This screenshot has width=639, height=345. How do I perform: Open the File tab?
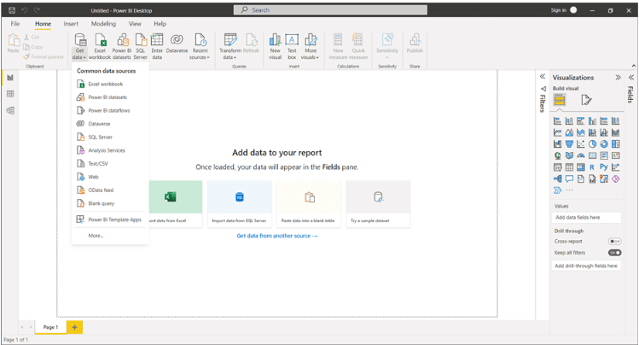[15, 24]
